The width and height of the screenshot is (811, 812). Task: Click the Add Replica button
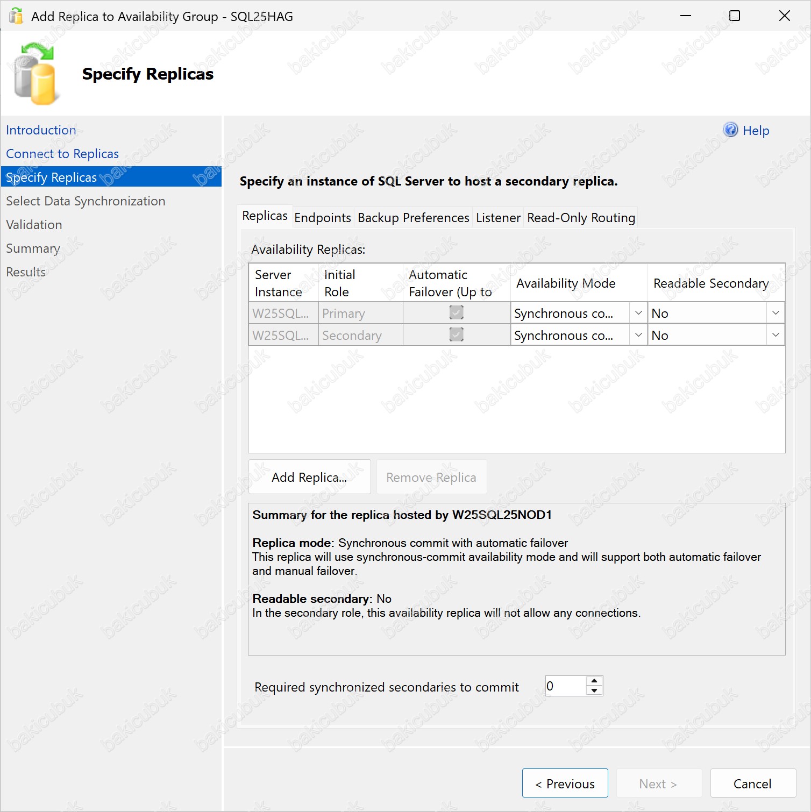[309, 477]
